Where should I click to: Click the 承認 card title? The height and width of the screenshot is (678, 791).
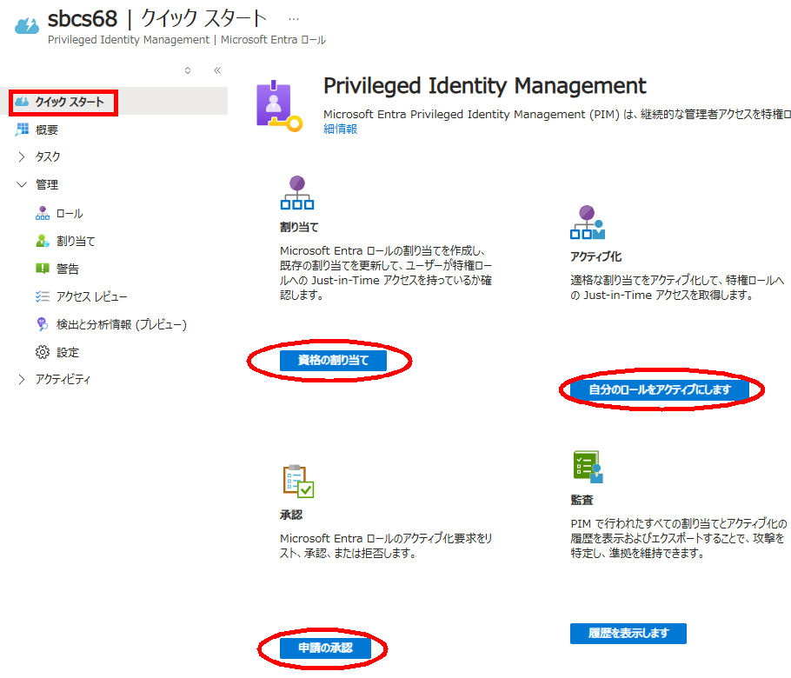pyautogui.click(x=291, y=515)
